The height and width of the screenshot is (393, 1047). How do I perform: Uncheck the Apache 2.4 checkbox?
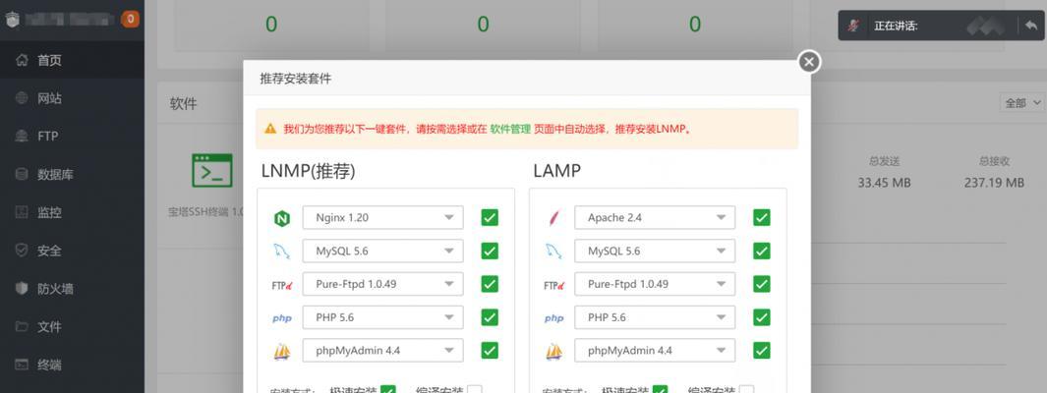click(761, 217)
